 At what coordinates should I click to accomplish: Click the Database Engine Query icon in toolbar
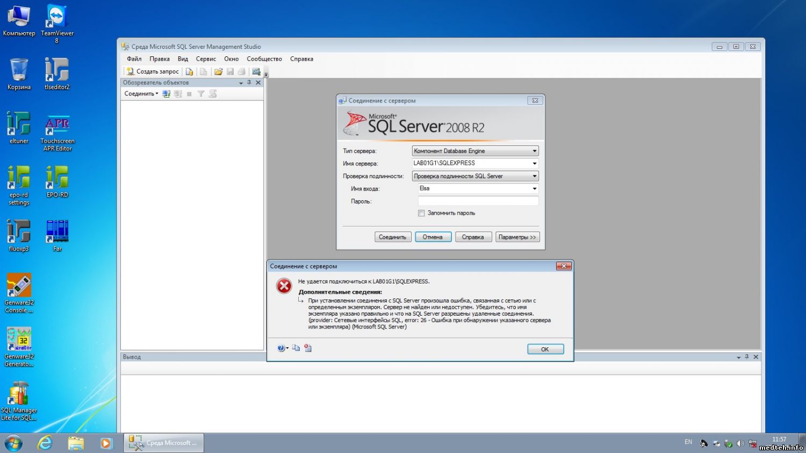(189, 71)
